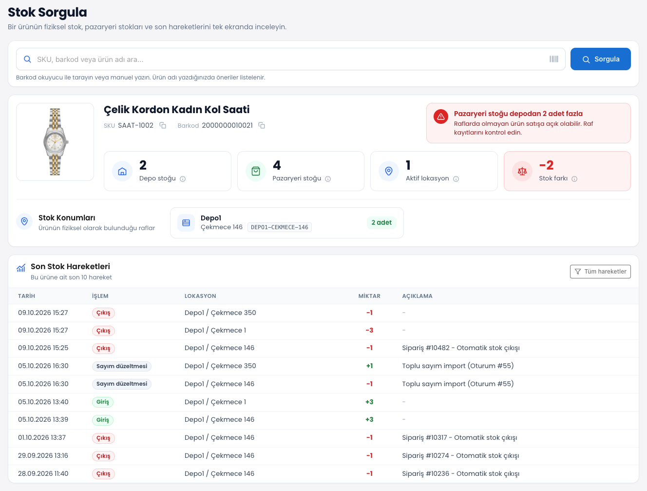Copy the barcode 2000000010021 with copy icon

point(262,125)
